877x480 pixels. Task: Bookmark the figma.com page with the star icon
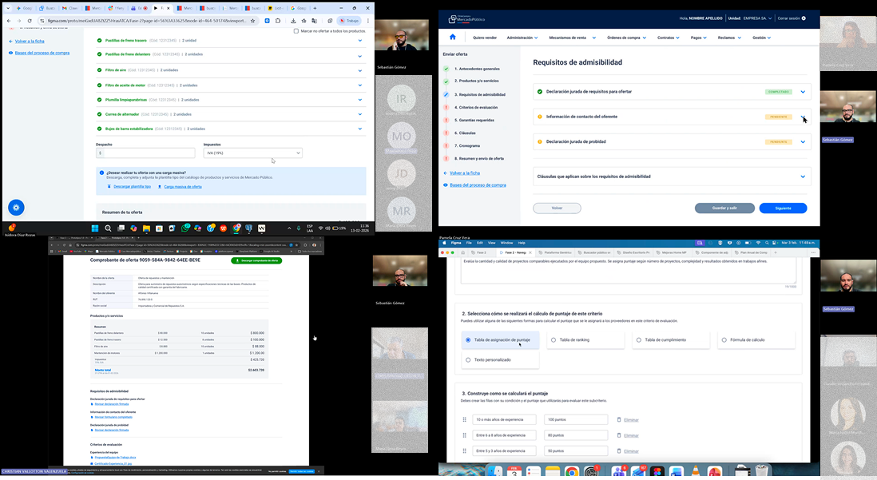point(253,21)
